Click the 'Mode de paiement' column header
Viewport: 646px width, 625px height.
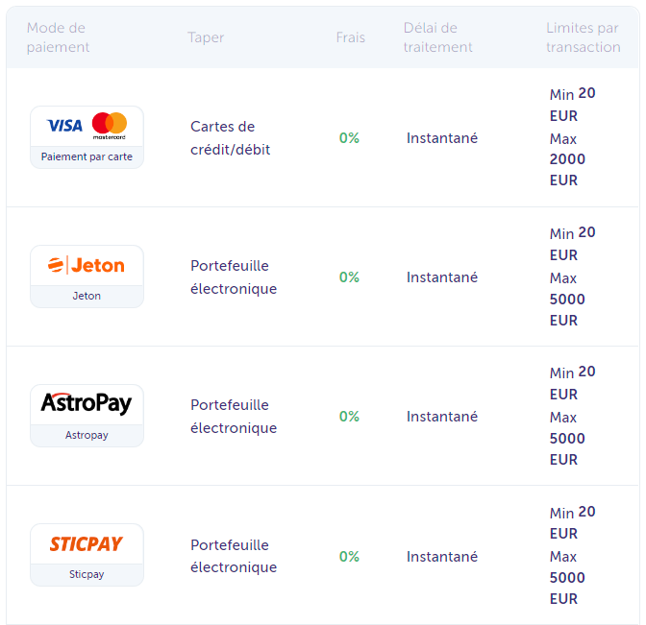[x=58, y=37]
